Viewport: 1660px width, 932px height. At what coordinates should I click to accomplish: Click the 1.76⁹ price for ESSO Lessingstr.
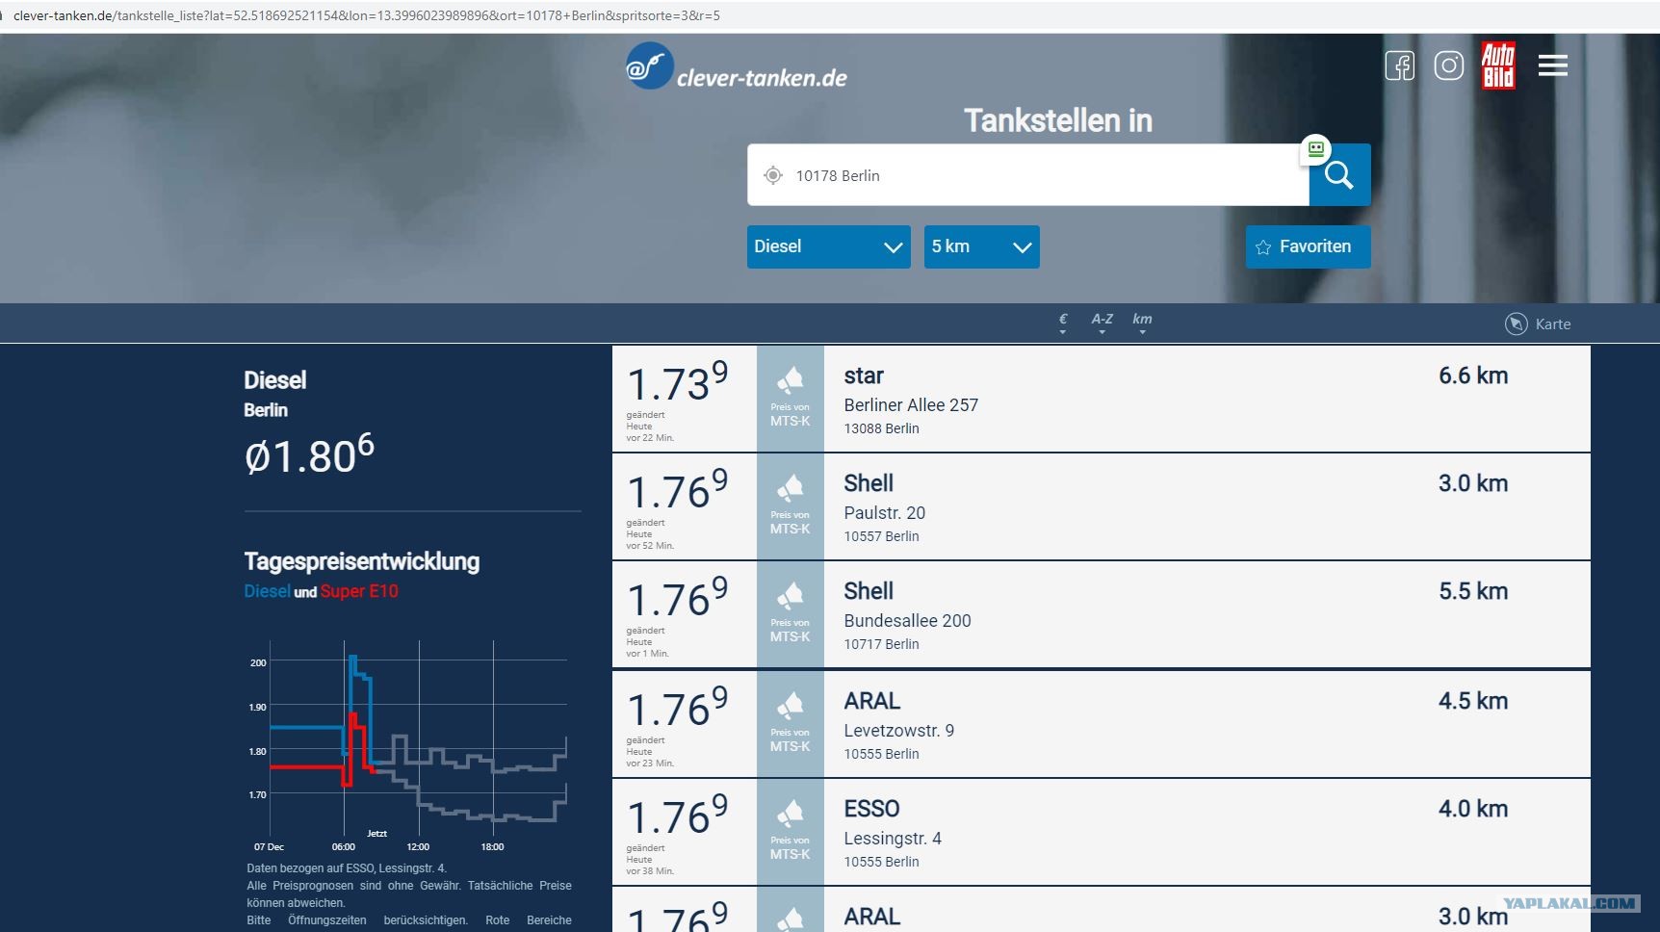pos(678,815)
